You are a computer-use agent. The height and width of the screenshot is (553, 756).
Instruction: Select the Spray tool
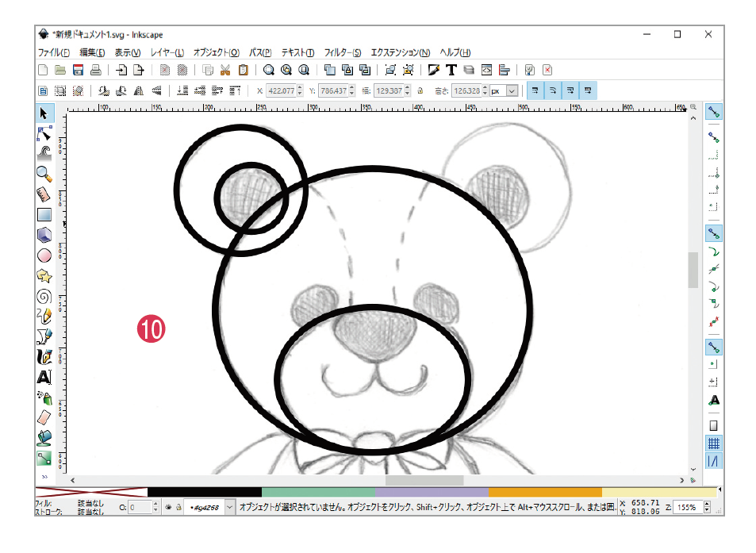tap(44, 397)
